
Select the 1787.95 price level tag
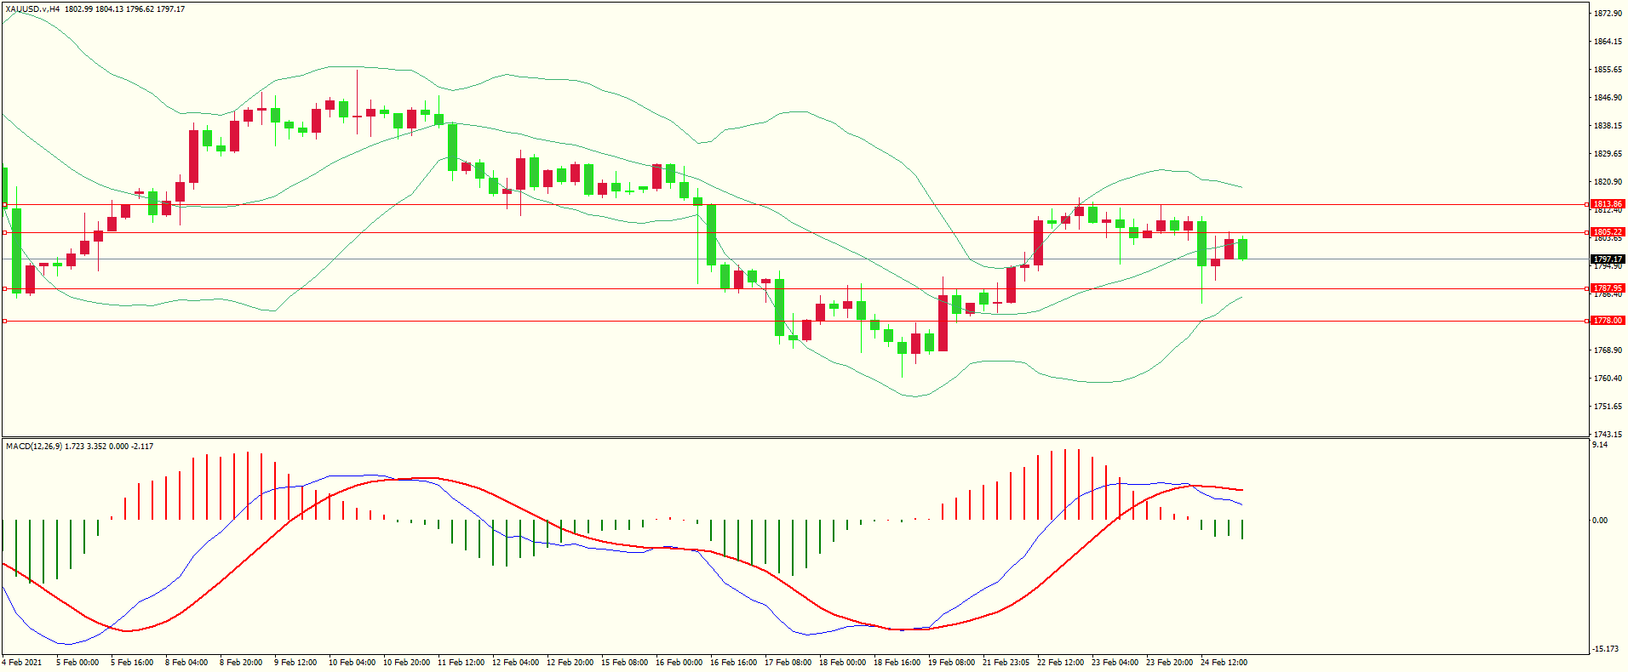(1608, 288)
